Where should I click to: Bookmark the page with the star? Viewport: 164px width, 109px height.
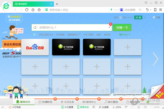(39, 10)
